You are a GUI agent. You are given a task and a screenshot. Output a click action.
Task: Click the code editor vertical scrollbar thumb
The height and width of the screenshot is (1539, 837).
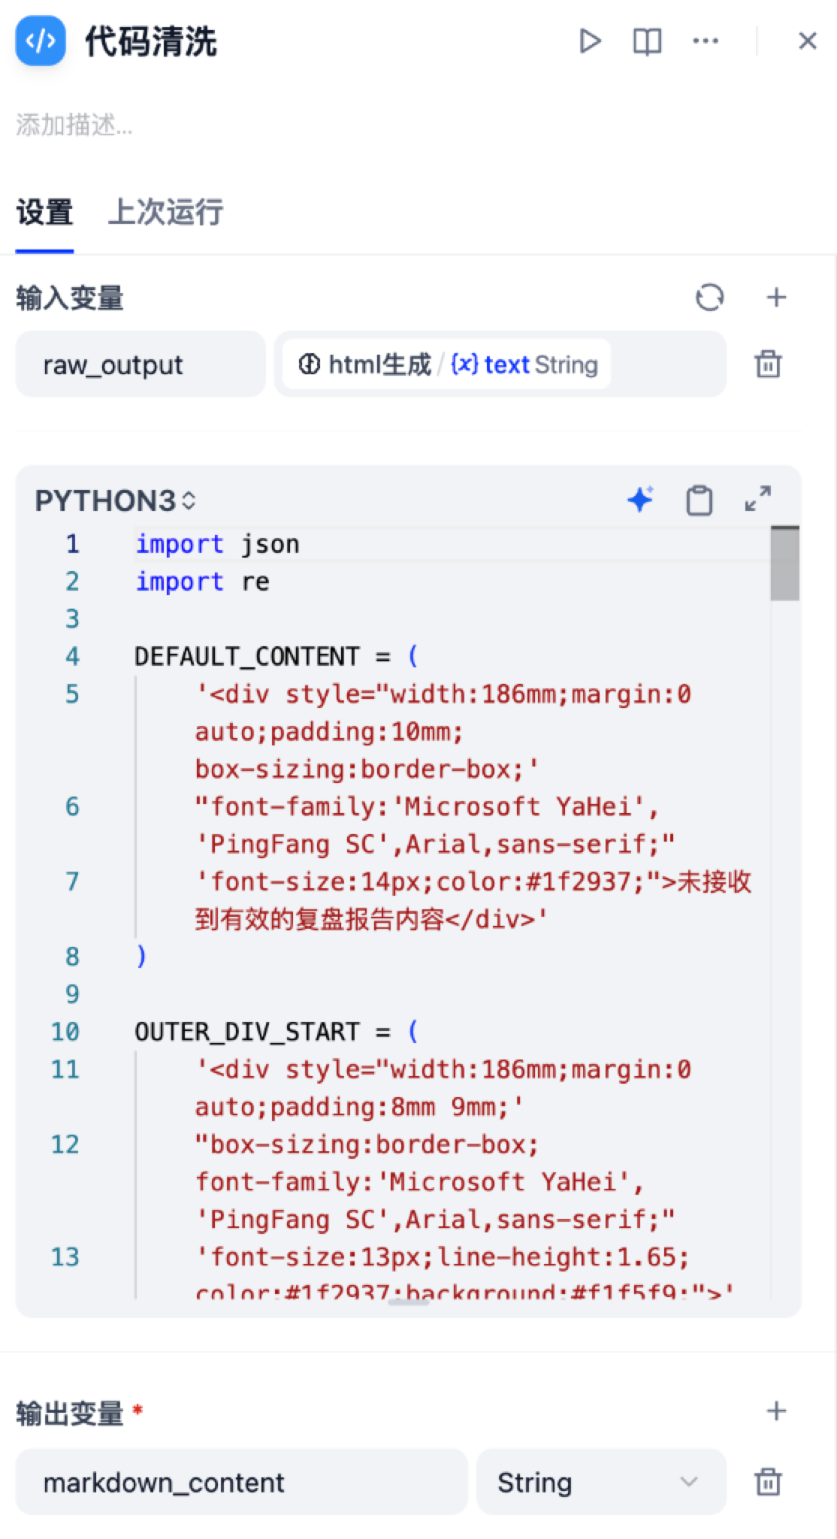784,564
